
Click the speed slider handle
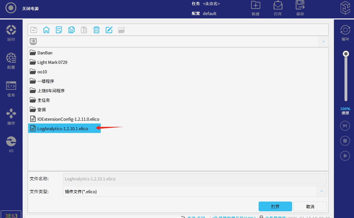click(346, 54)
